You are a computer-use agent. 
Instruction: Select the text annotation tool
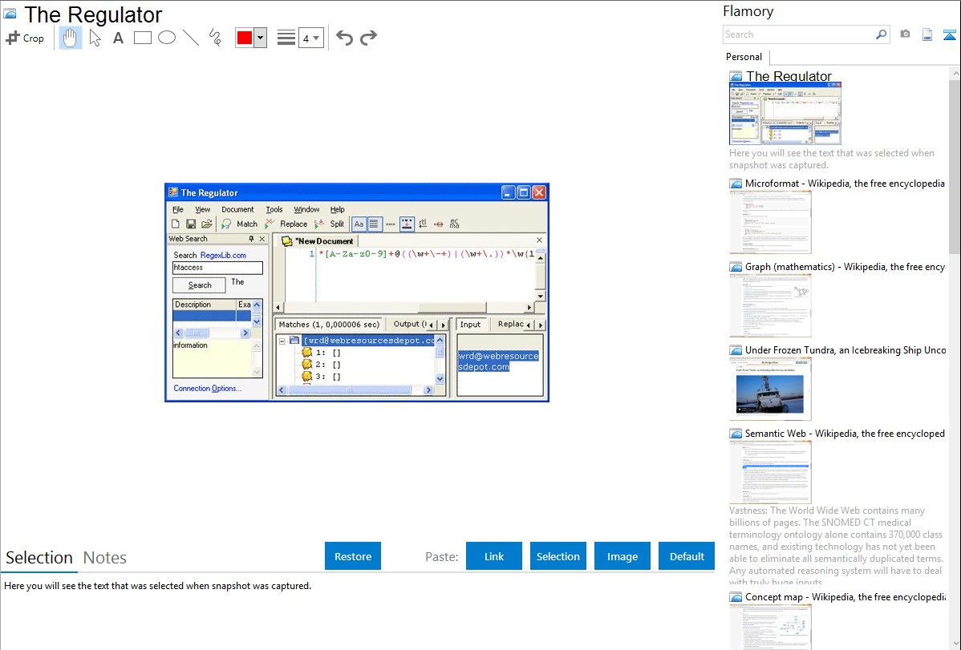118,38
